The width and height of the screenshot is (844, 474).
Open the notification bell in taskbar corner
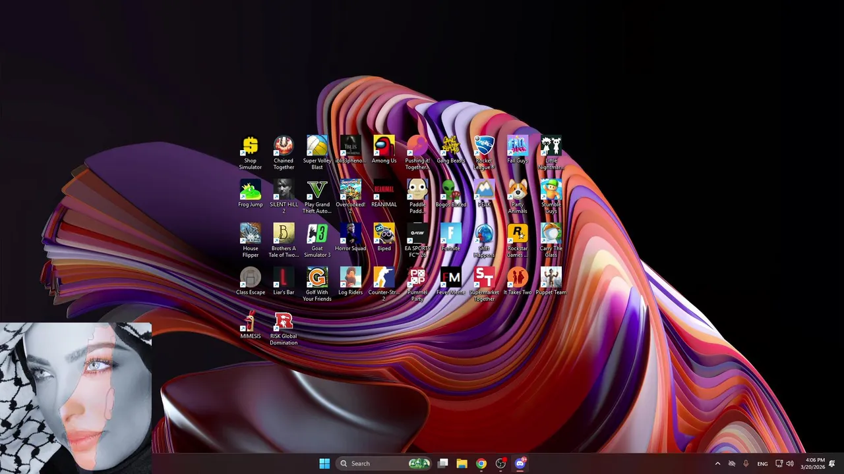[832, 463]
